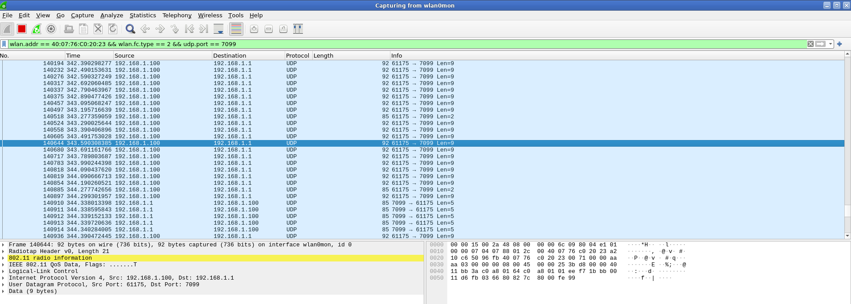Jump to the first packet
This screenshot has width=851, height=304.
190,29
